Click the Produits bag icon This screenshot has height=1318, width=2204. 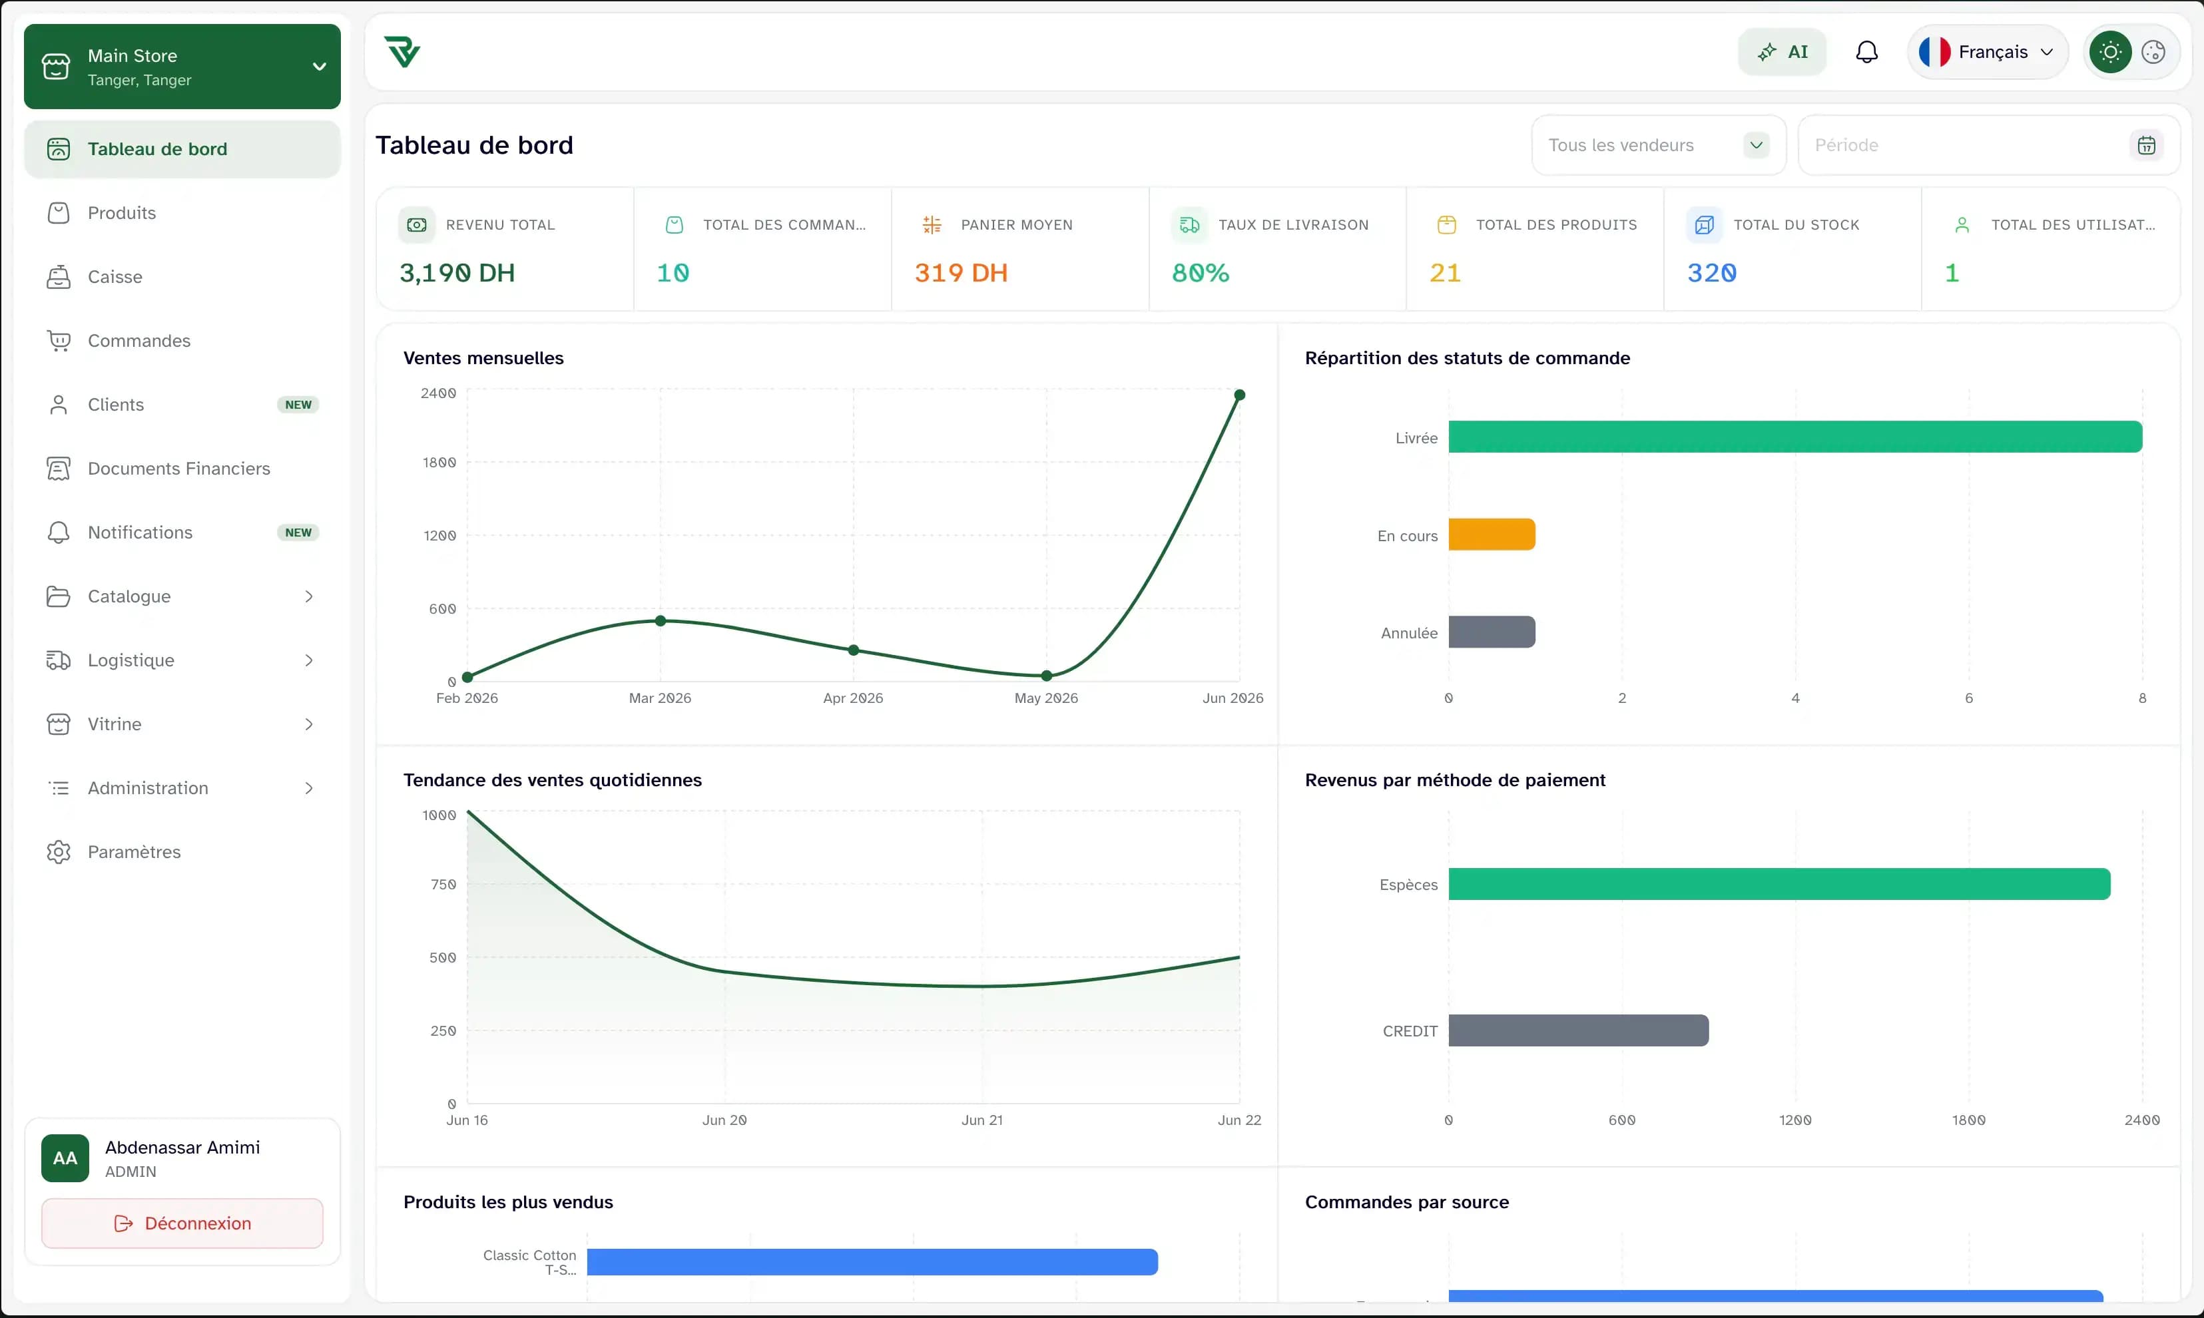59,213
